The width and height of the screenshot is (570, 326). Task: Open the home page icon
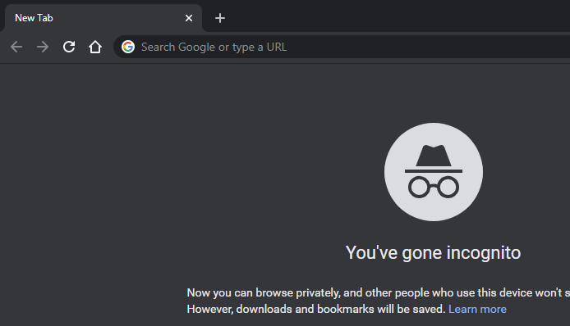click(95, 47)
